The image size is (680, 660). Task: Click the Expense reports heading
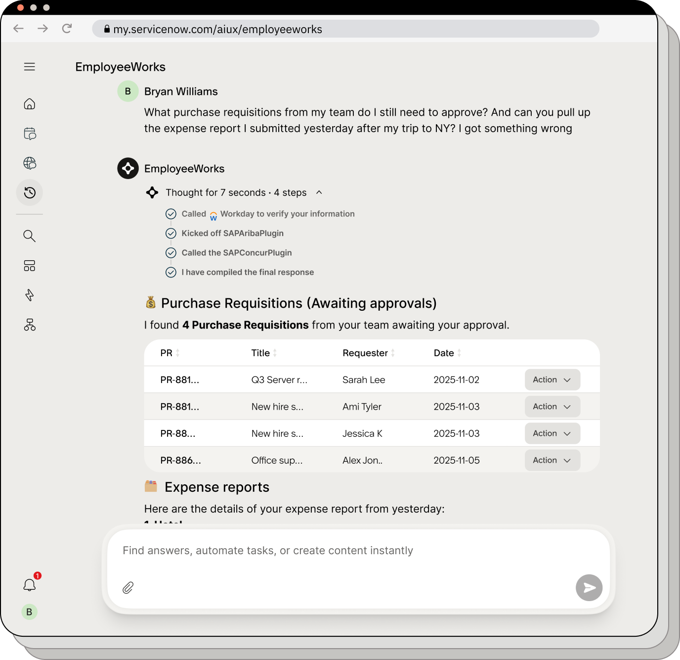(x=217, y=487)
